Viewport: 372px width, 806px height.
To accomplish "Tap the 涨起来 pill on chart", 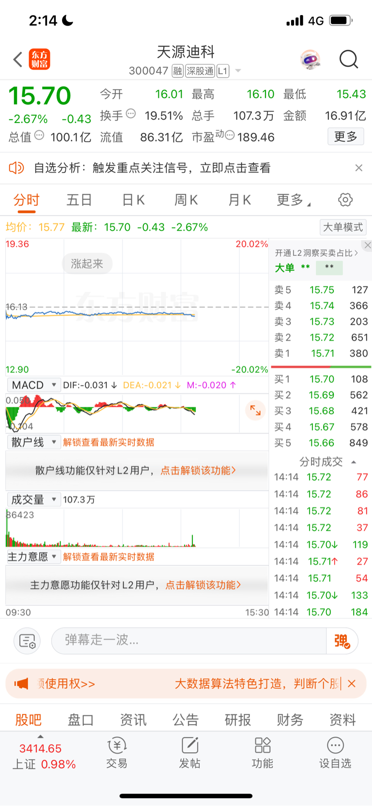I will pos(87,264).
